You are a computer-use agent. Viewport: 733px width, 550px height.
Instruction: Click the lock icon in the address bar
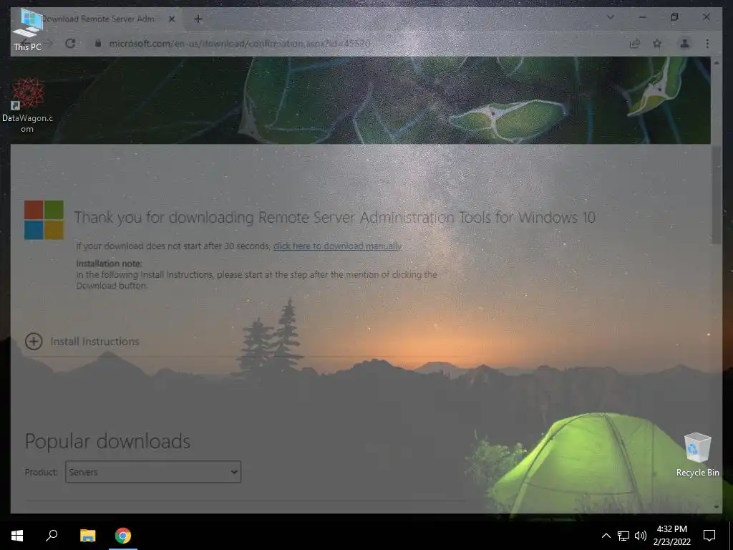tap(97, 44)
